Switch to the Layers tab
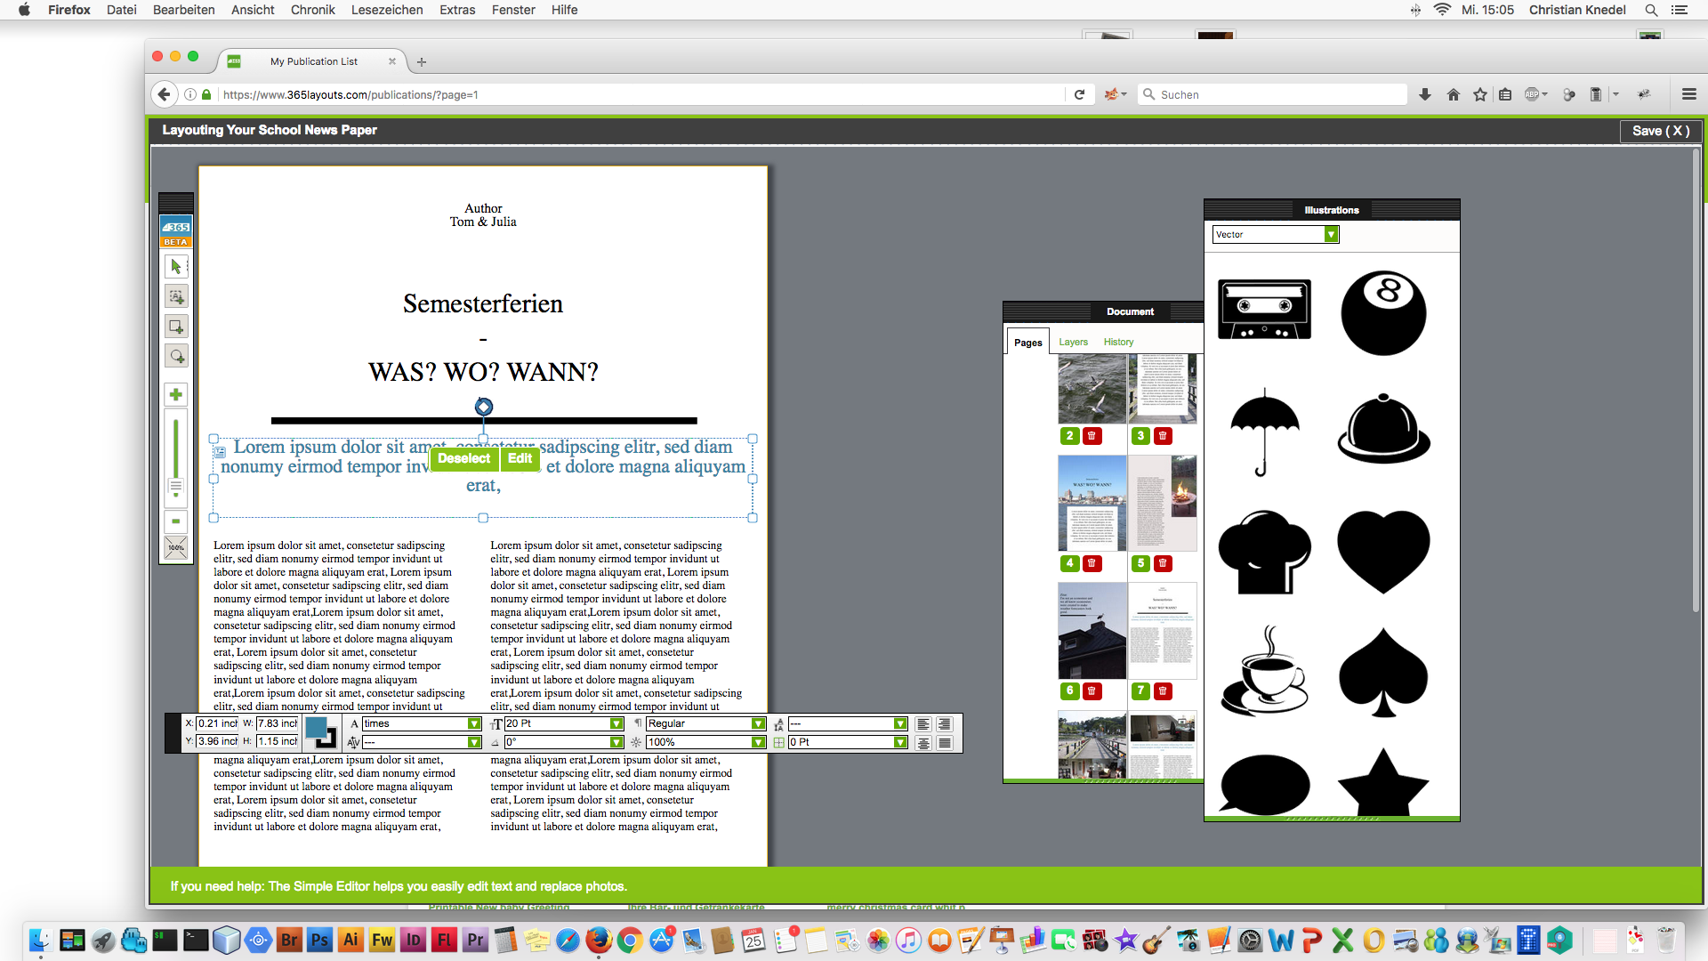This screenshot has height=961, width=1708. click(x=1073, y=342)
